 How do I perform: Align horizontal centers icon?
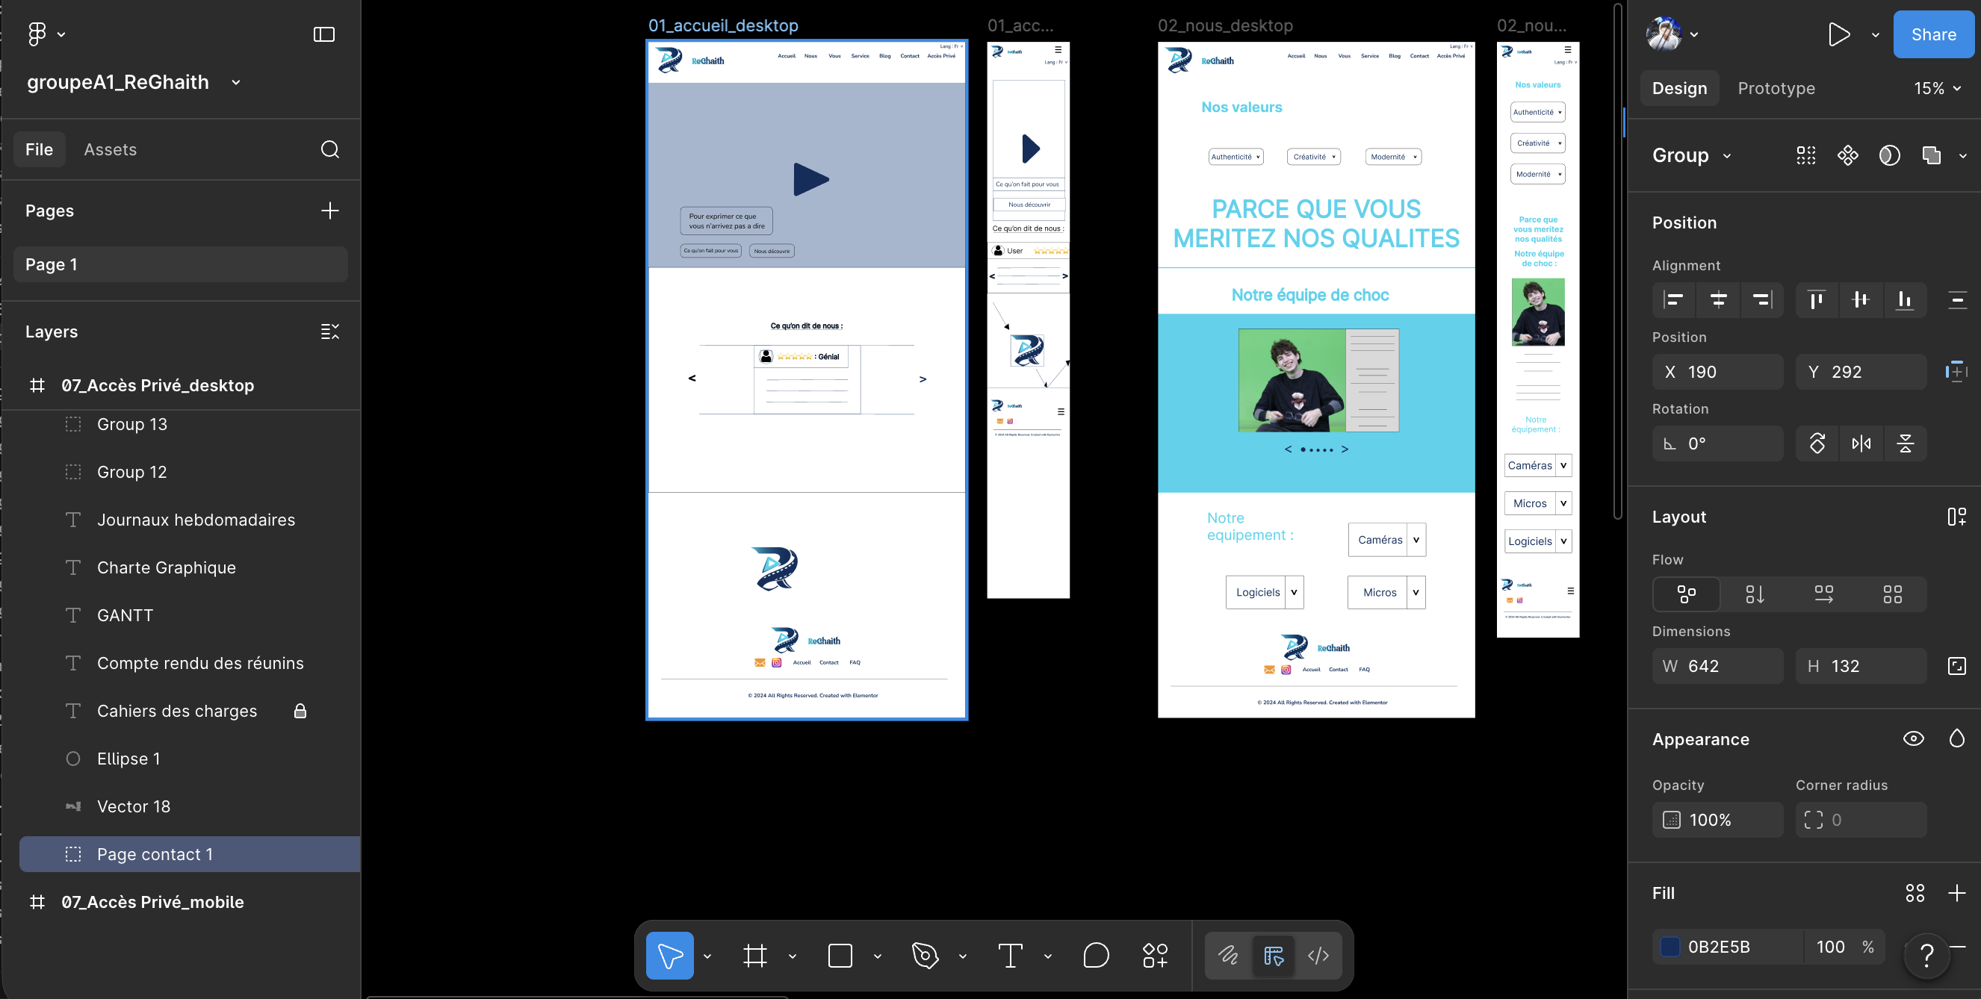(x=1718, y=299)
